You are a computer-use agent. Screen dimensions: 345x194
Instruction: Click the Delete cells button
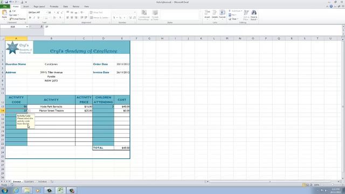[x=215, y=15]
